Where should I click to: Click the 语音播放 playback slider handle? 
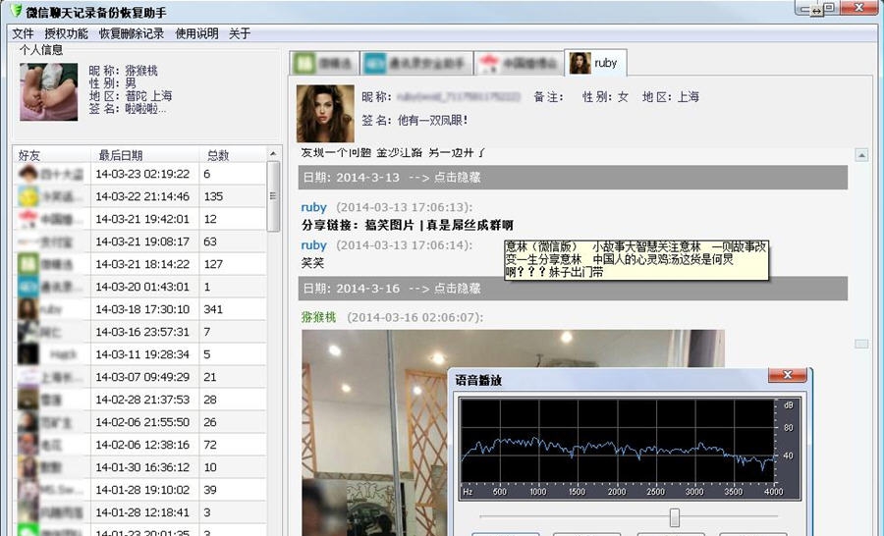pyautogui.click(x=674, y=516)
